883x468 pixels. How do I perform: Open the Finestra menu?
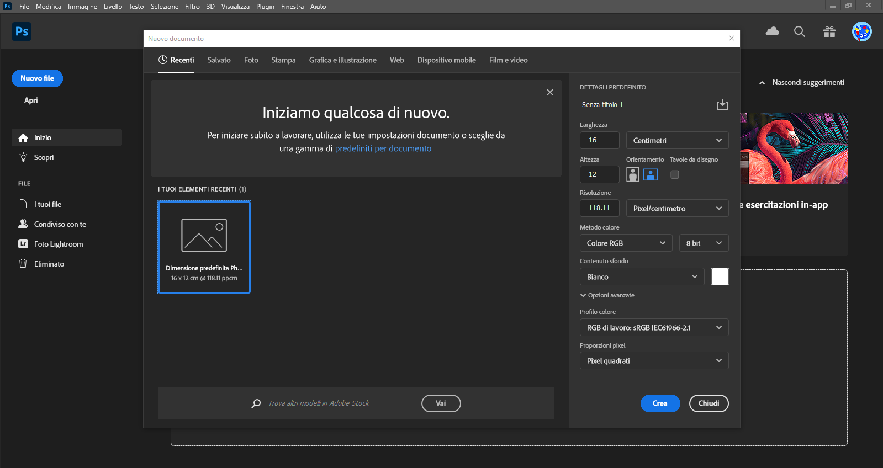292,7
